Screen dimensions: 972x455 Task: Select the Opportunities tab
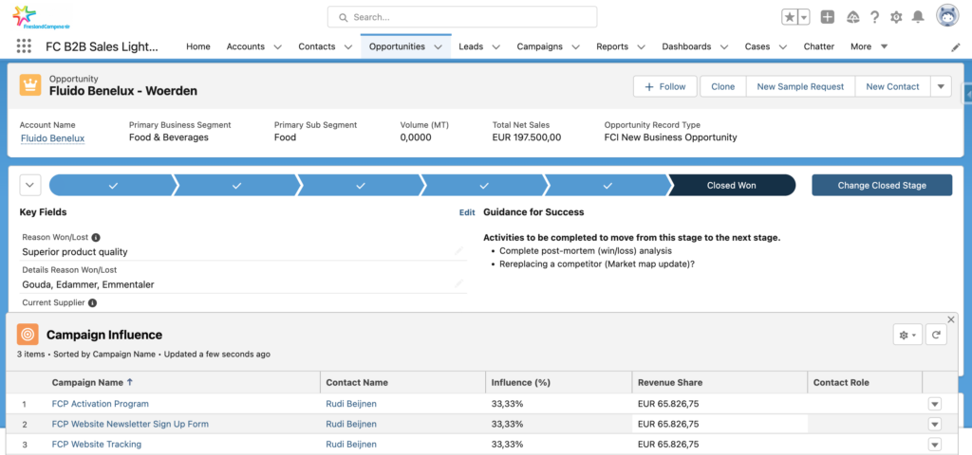point(397,46)
